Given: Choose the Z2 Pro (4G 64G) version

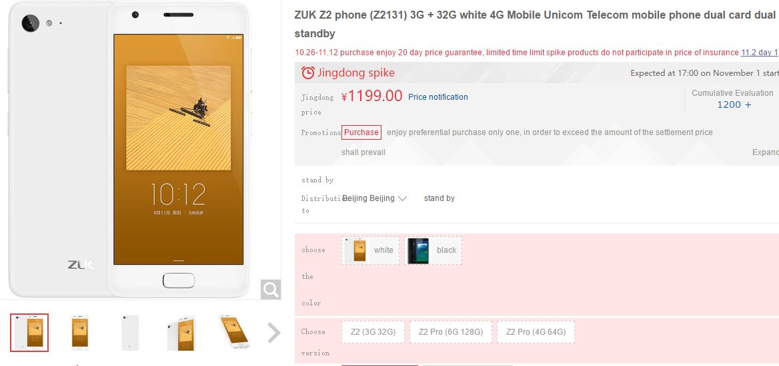Looking at the screenshot, I should (x=536, y=332).
